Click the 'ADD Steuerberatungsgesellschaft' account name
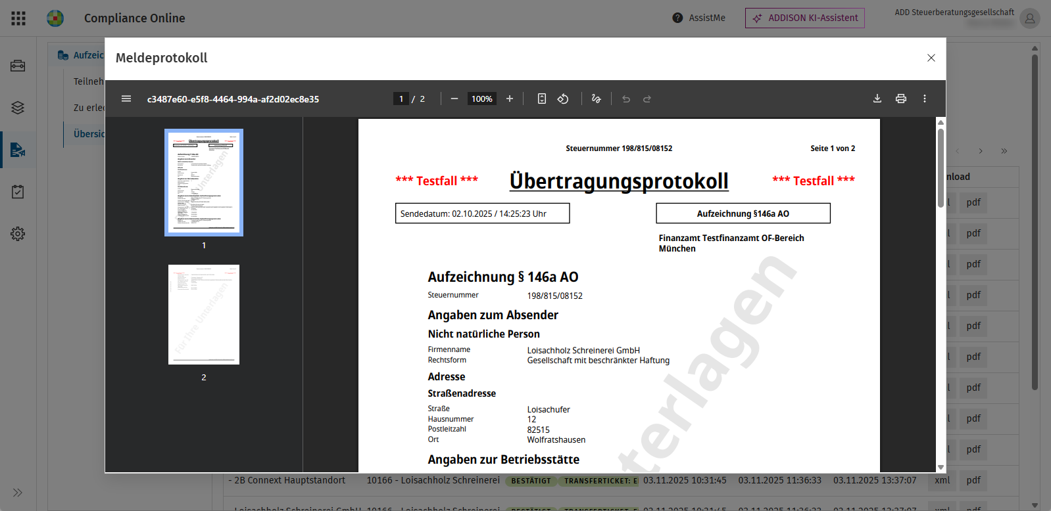Screen dimensions: 1051x511 click(954, 12)
